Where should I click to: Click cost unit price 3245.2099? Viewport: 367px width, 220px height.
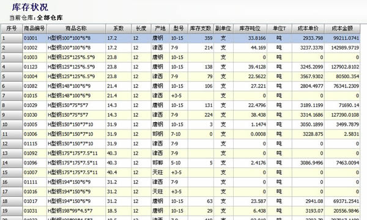click(x=311, y=67)
